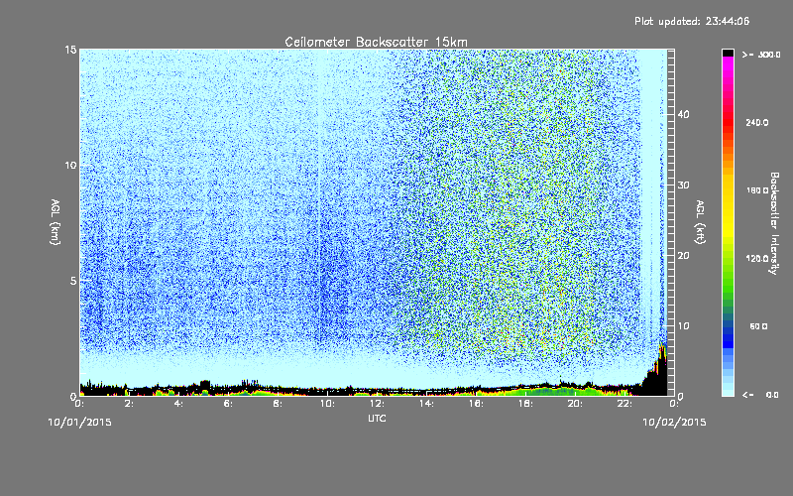Click the 15 km tick label
Viewport: 793px width, 496px height.
pyautogui.click(x=70, y=50)
